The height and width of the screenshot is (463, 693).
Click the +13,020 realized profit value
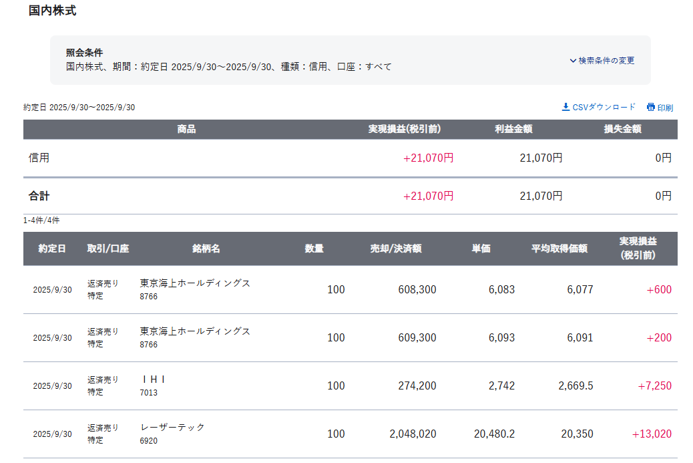point(652,434)
